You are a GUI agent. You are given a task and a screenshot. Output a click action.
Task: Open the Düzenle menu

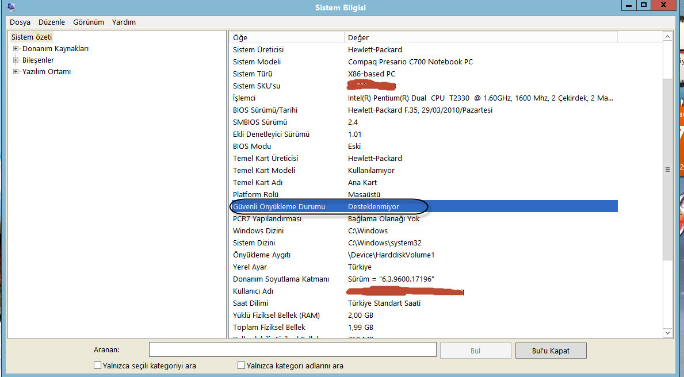51,22
